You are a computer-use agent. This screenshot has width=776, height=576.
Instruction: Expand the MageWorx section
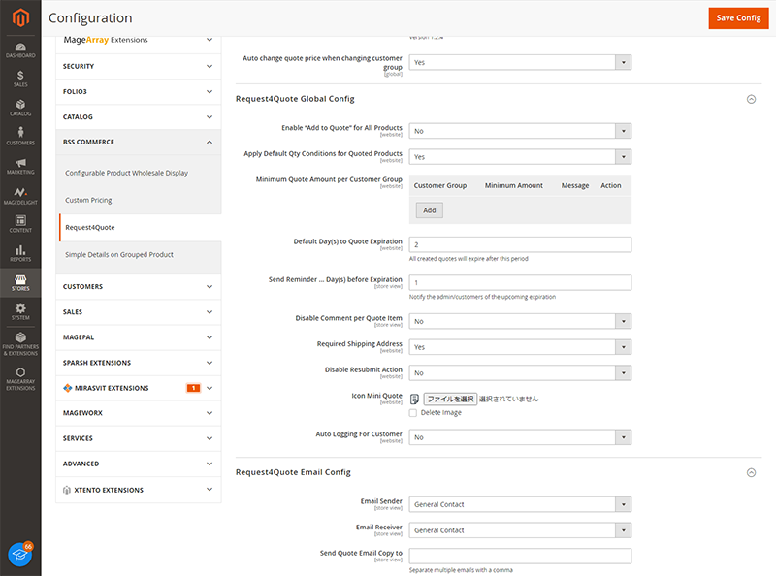pyautogui.click(x=139, y=413)
